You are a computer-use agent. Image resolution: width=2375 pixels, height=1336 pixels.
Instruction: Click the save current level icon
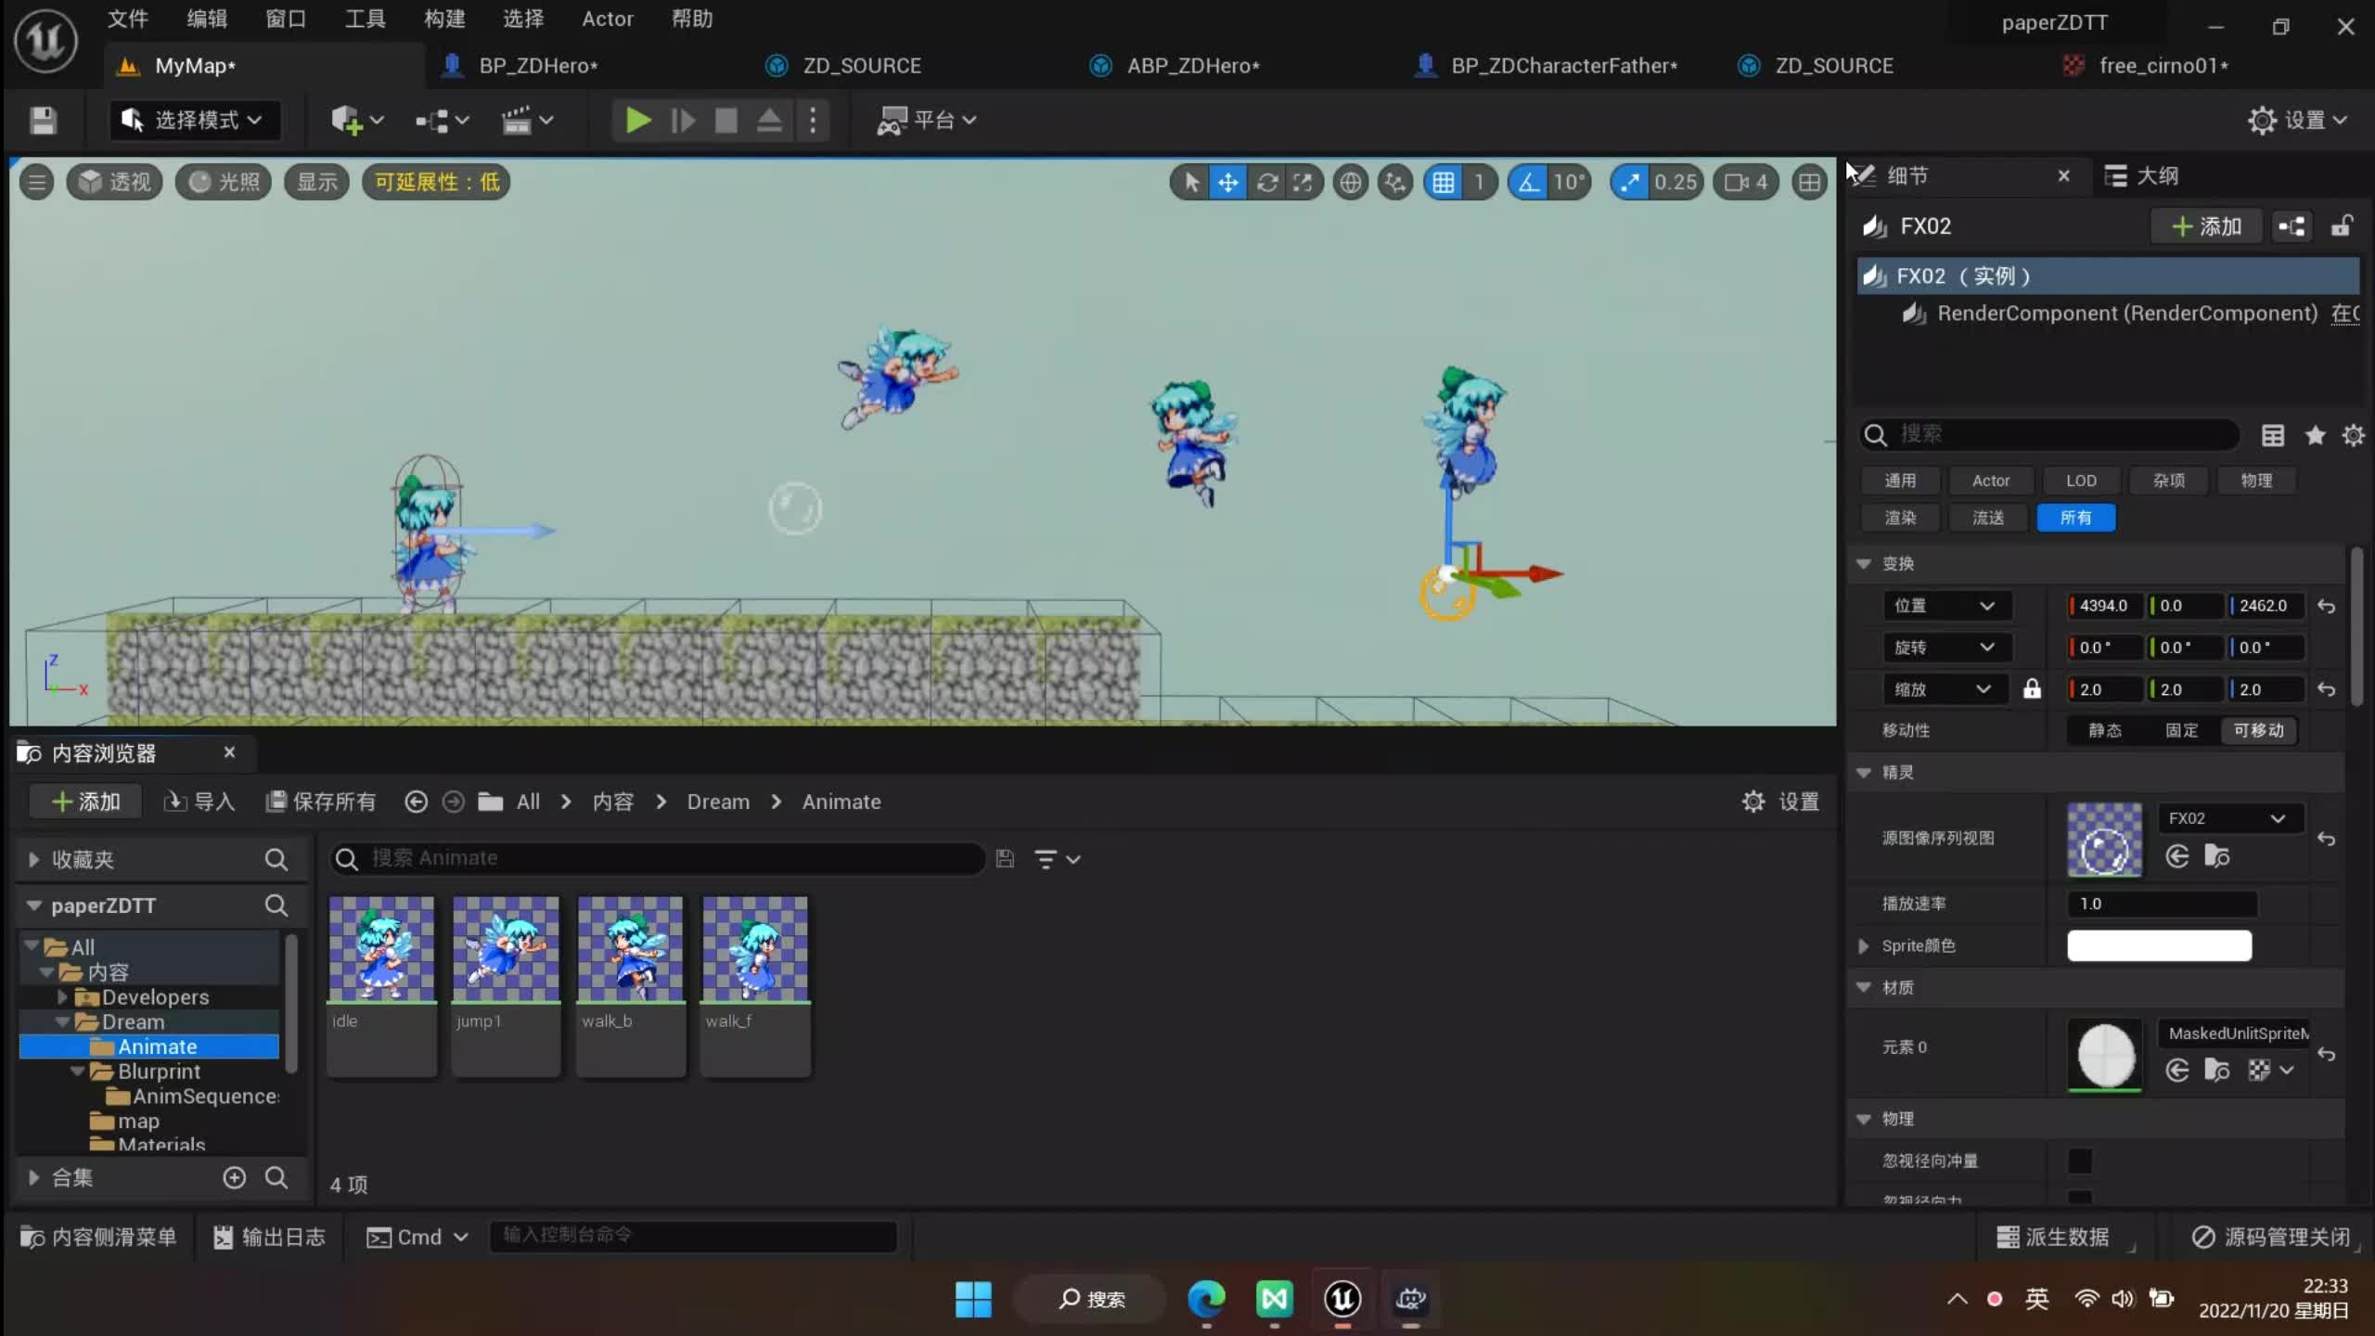[44, 120]
